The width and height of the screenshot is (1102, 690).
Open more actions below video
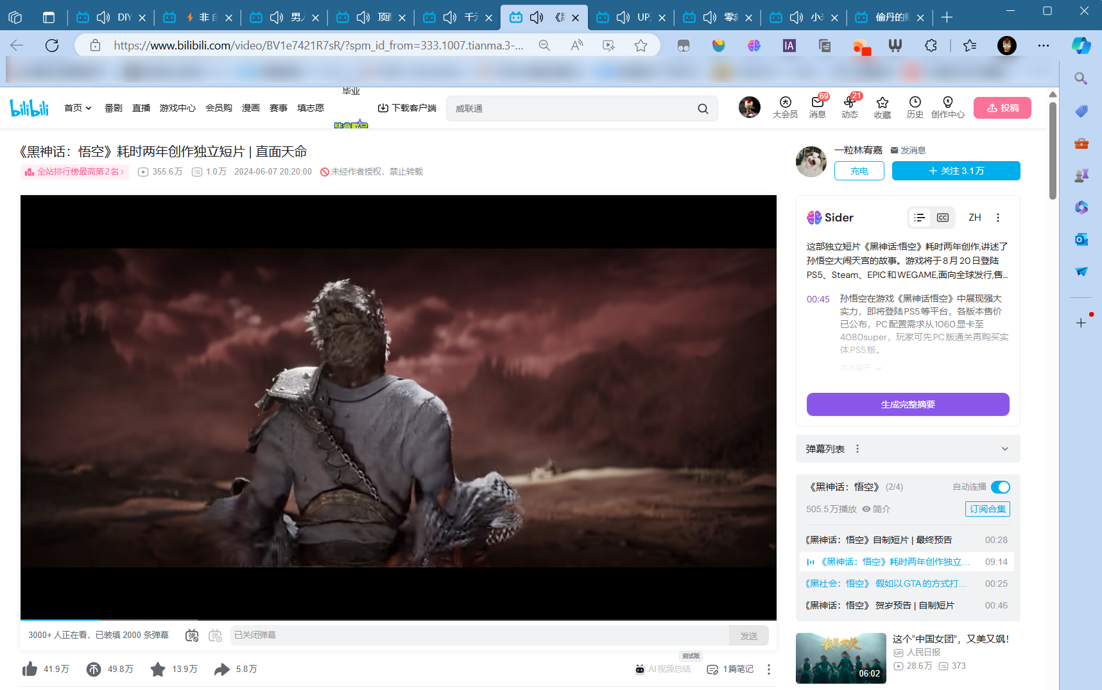[x=769, y=669]
